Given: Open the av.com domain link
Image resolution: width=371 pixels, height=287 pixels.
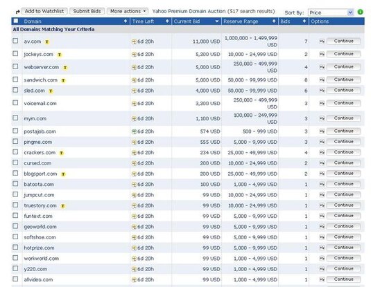Looking at the screenshot, I should pyautogui.click(x=33, y=41).
